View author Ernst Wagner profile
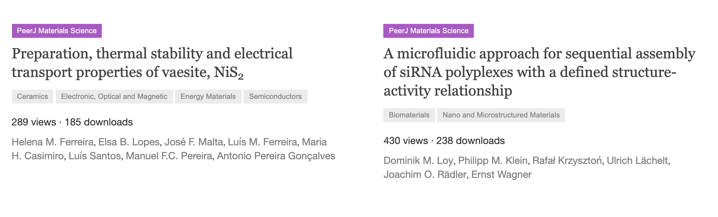The height and width of the screenshot is (217, 718). point(501,175)
